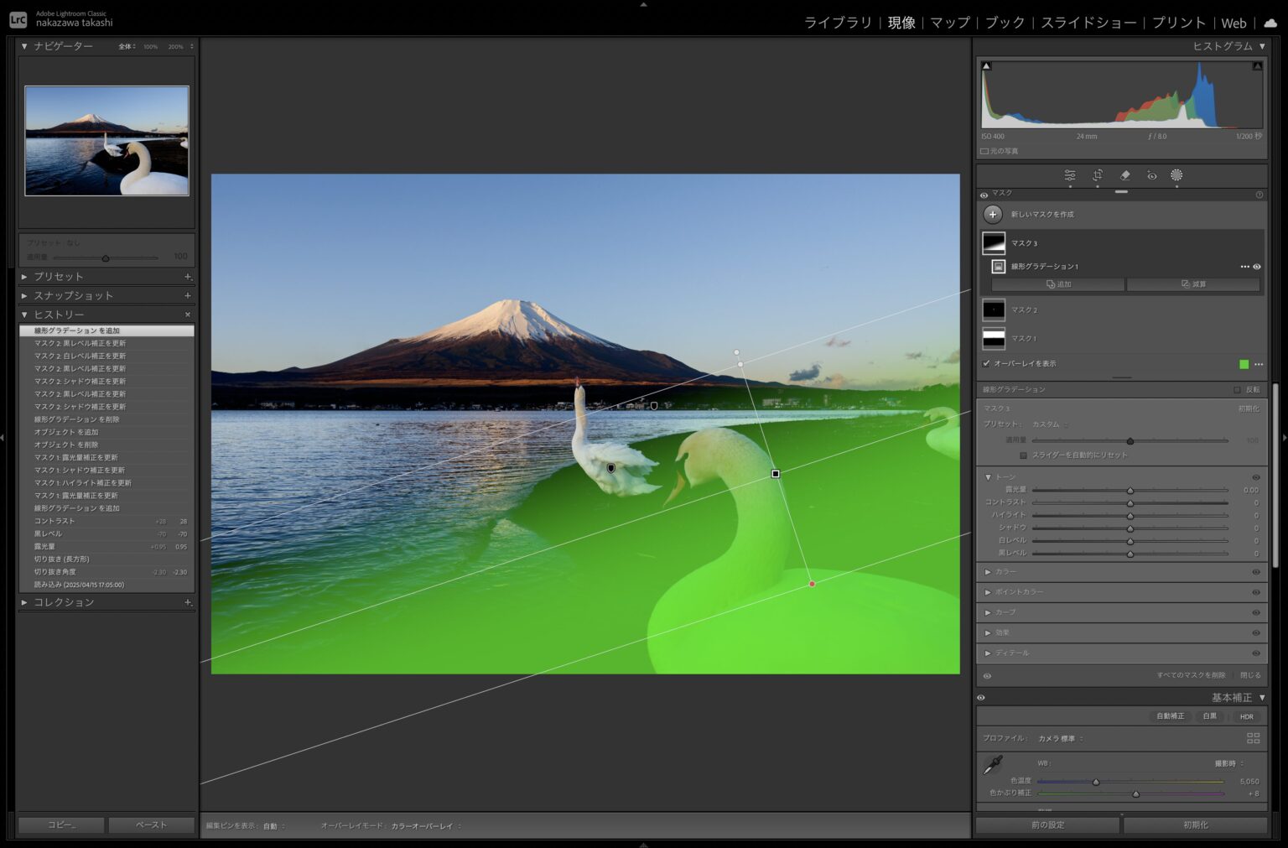Select the Red Eye correction tool
Screen dimensions: 1288x848
pos(1152,175)
